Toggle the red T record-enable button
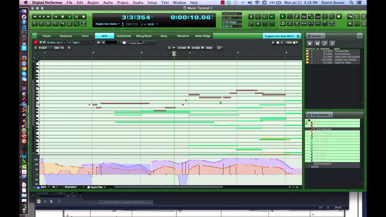 pyautogui.click(x=36, y=42)
